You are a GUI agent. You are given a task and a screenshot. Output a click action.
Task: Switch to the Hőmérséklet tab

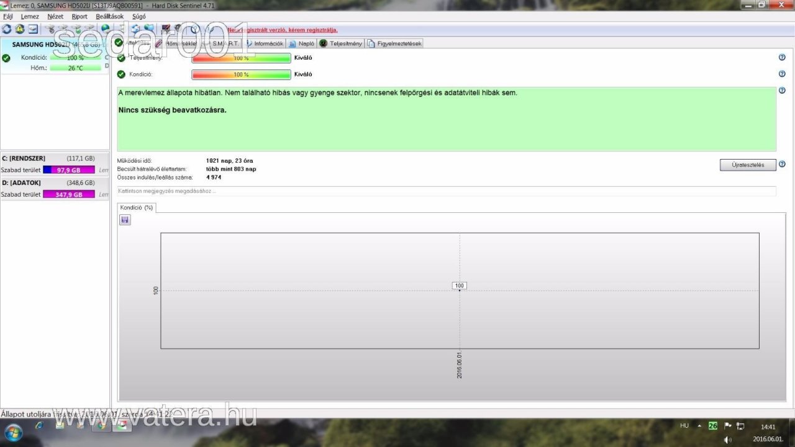tap(176, 43)
